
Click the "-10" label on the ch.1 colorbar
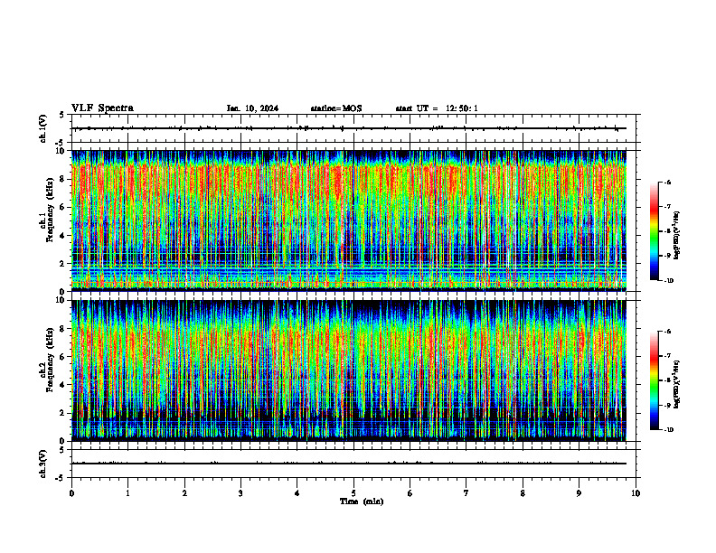click(668, 281)
